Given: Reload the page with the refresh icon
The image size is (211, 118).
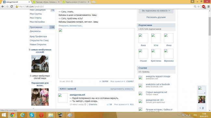Looking at the screenshot, I should [x=12, y=6].
